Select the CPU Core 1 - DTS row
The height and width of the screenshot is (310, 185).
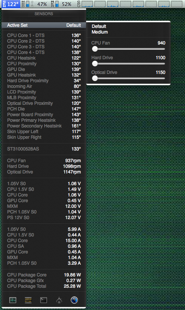[x=44, y=35]
